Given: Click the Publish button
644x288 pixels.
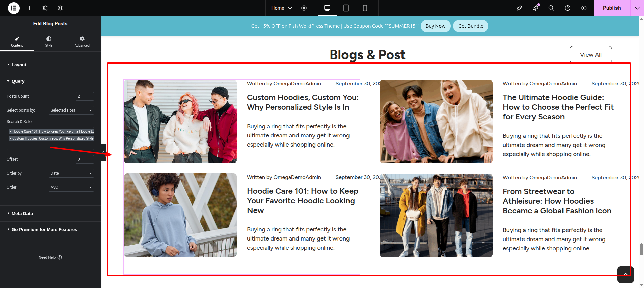Looking at the screenshot, I should point(611,8).
